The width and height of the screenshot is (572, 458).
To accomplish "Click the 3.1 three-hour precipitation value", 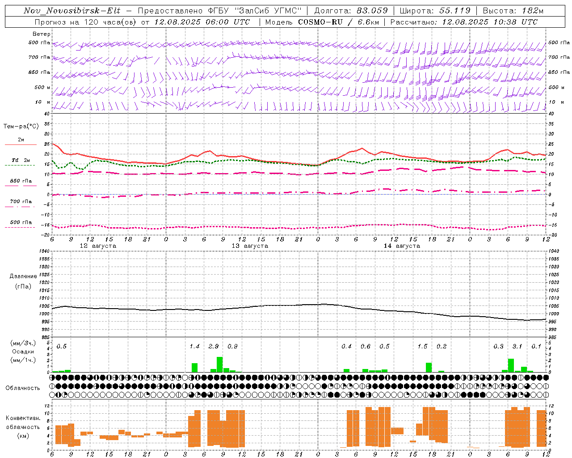I will click(517, 346).
